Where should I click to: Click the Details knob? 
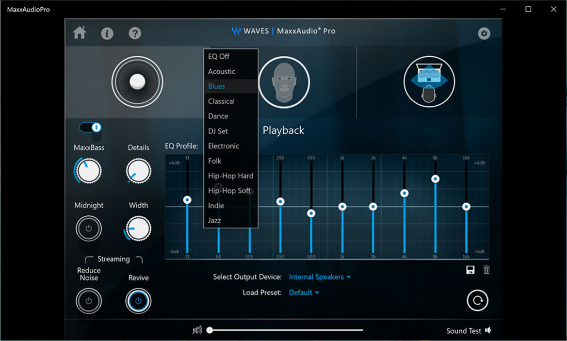[x=139, y=171]
